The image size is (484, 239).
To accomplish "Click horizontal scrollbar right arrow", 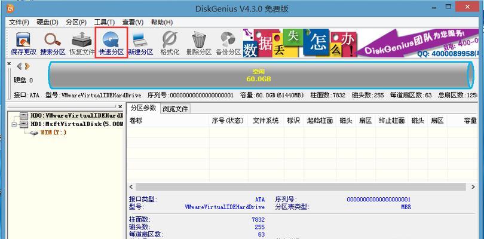I will (x=473, y=187).
